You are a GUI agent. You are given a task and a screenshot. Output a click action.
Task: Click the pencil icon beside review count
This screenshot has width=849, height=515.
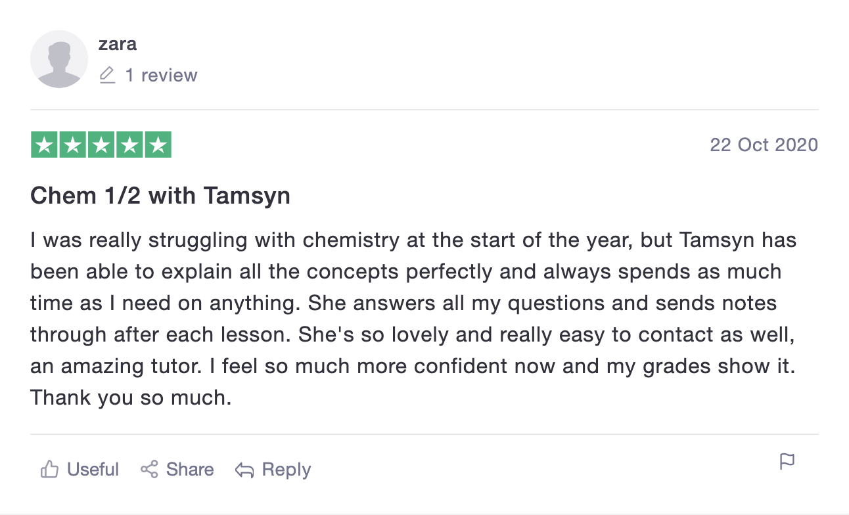[107, 76]
